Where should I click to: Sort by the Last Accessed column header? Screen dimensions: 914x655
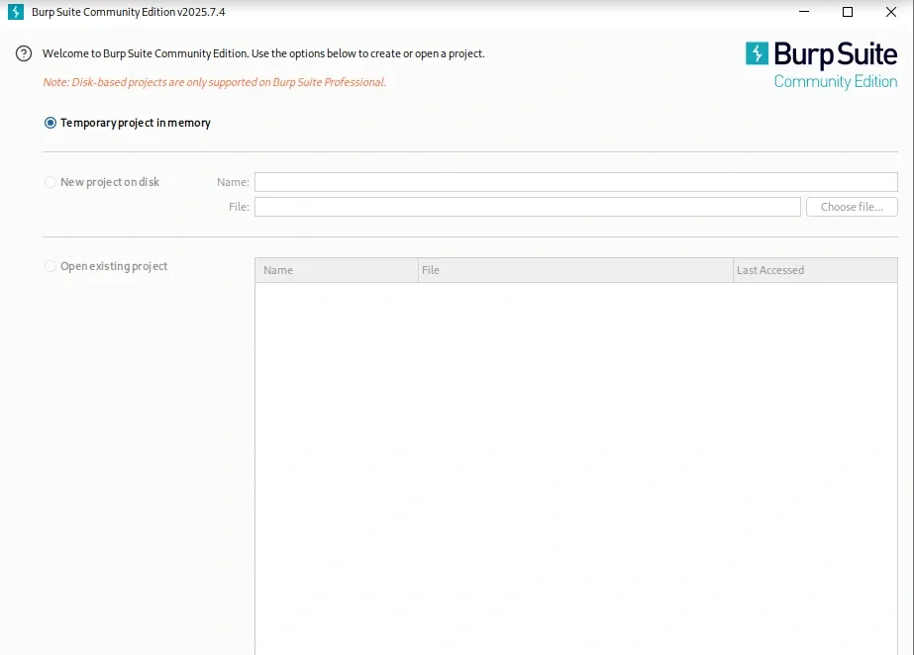coord(814,270)
